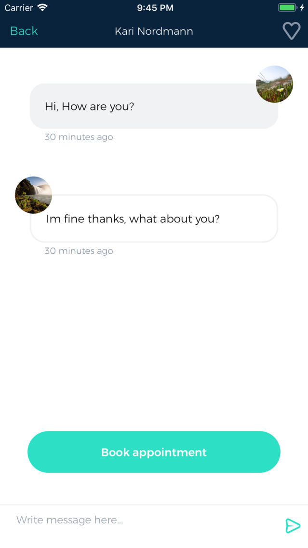The image size is (308, 548).
Task: Send message with the paper plane icon
Action: [x=293, y=526]
